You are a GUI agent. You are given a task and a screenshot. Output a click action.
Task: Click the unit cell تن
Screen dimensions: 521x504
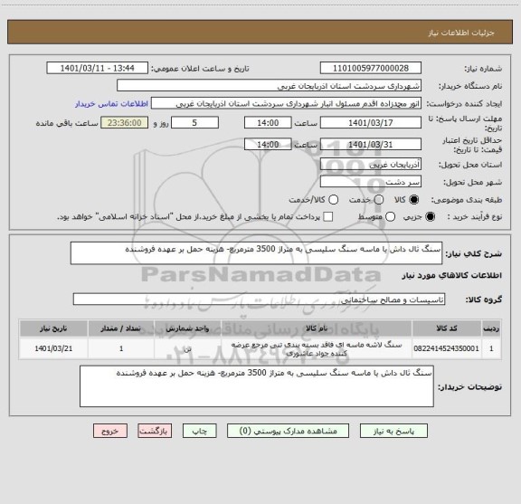click(188, 348)
